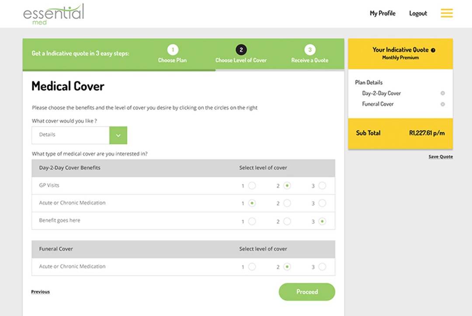Remove Day-2-Day Cover from plan details
The height and width of the screenshot is (316, 472).
(443, 93)
